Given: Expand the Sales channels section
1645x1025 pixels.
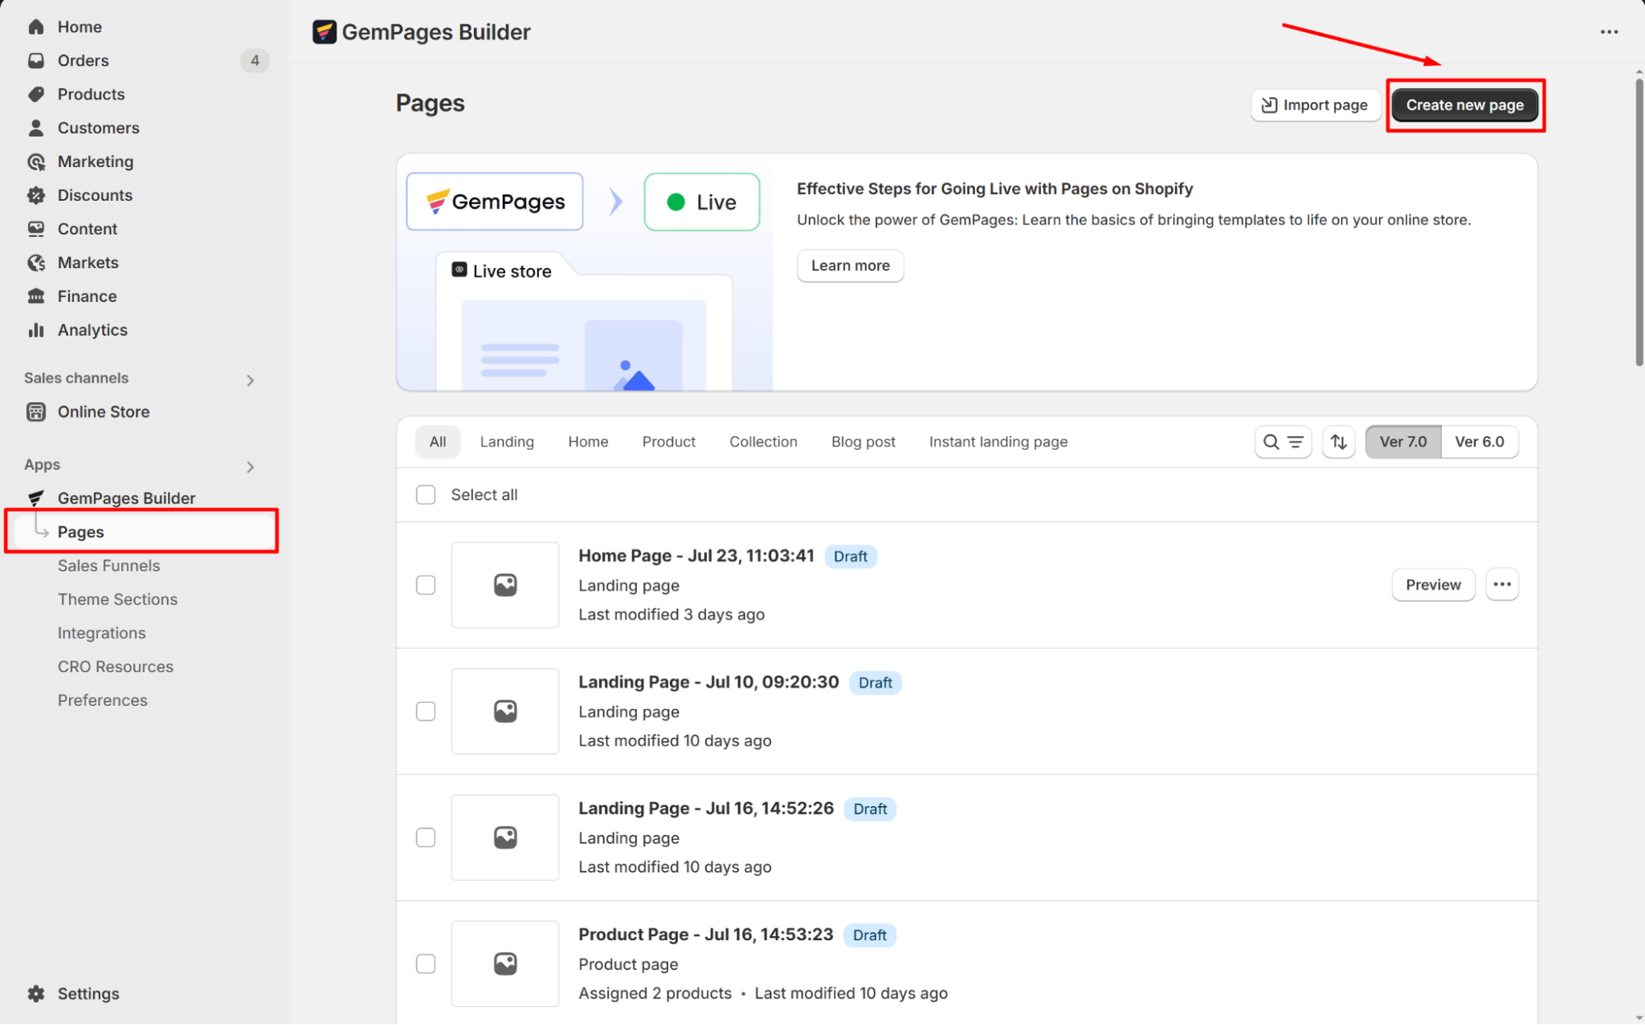Looking at the screenshot, I should point(250,380).
